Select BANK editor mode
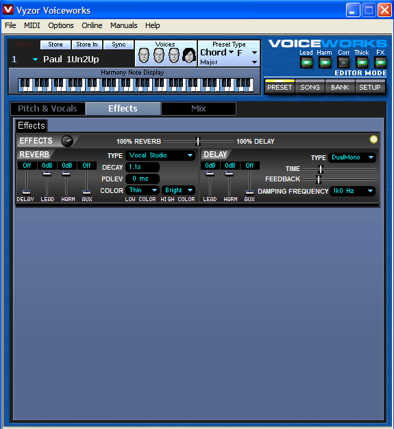 (340, 88)
